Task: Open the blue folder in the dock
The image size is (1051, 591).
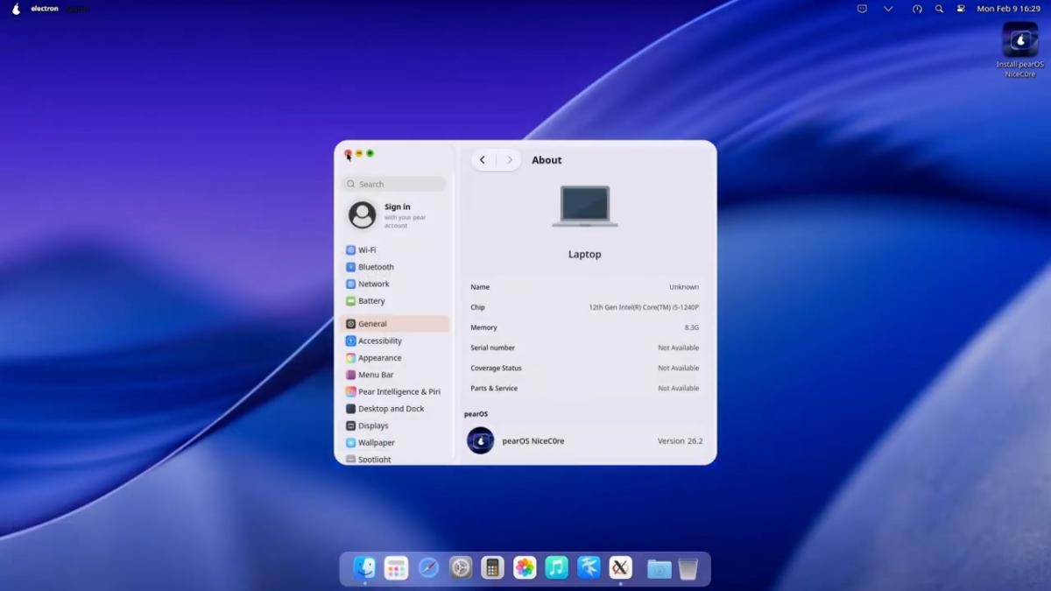Action: [x=659, y=569]
